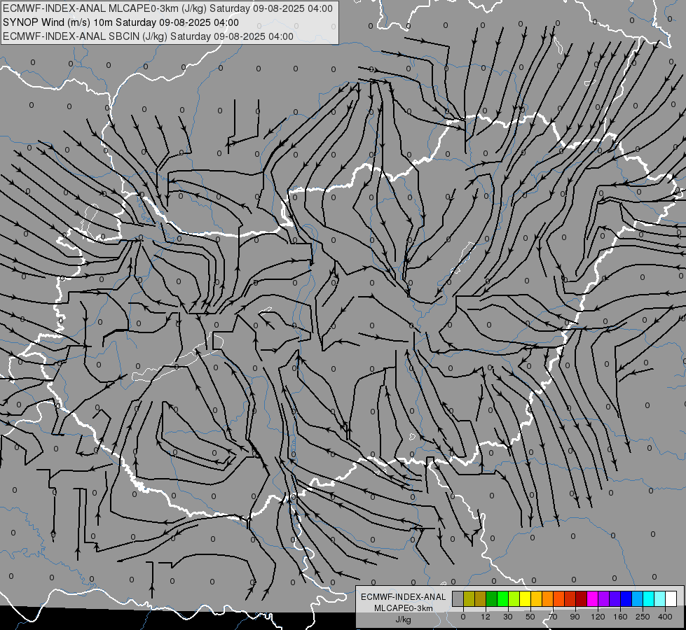Click the 12 tick label on color scale

pyautogui.click(x=486, y=617)
